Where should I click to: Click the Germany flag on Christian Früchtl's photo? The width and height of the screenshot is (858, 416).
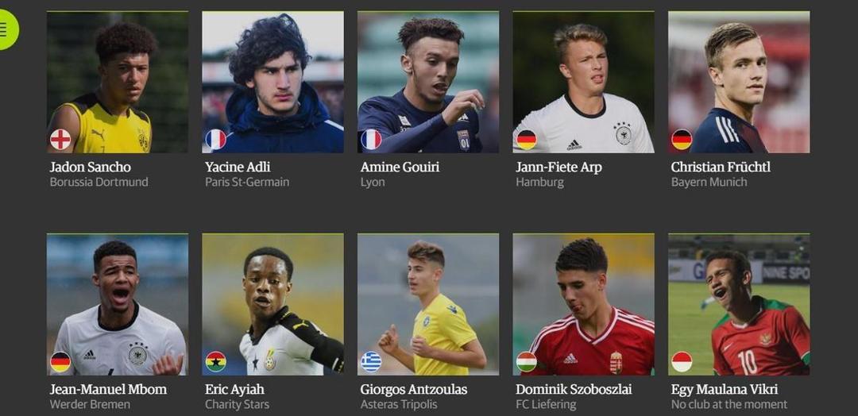(x=682, y=140)
